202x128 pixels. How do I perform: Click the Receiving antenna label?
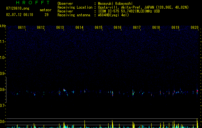(x=74, y=15)
